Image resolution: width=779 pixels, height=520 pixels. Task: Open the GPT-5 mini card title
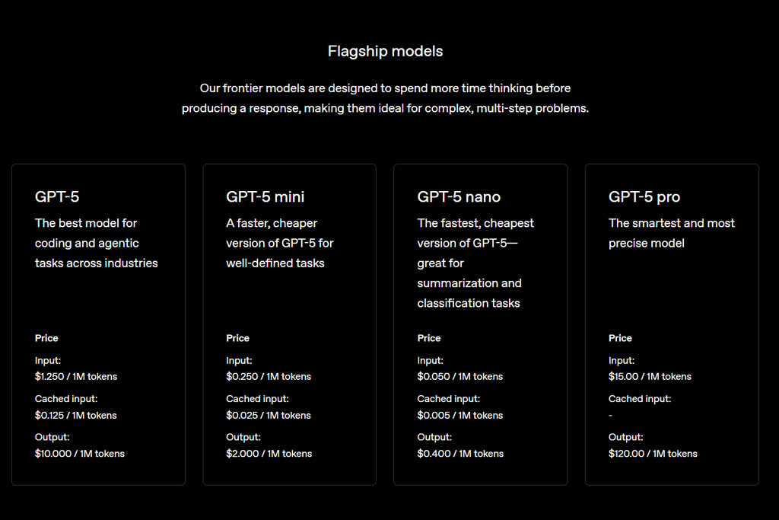[265, 196]
